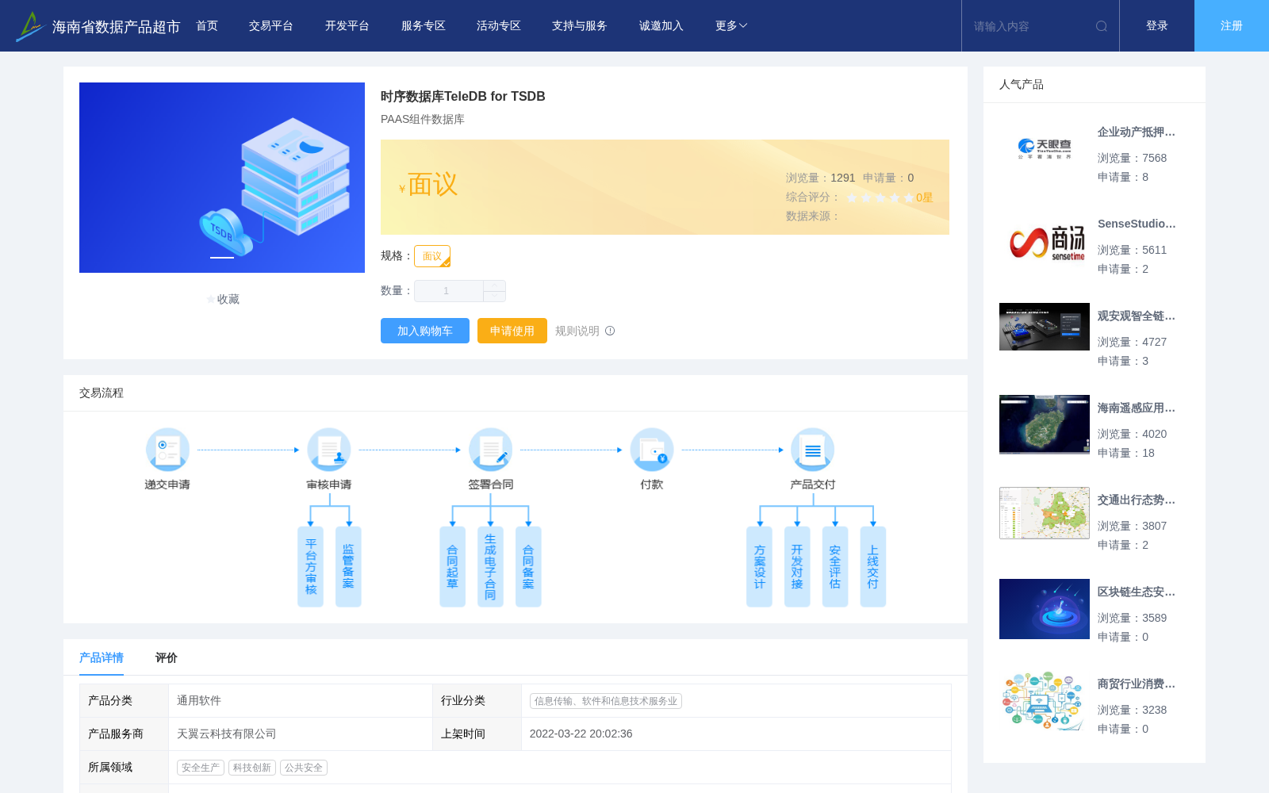Image resolution: width=1269 pixels, height=793 pixels.
Task: Switch to the 评价 tab
Action: click(167, 657)
